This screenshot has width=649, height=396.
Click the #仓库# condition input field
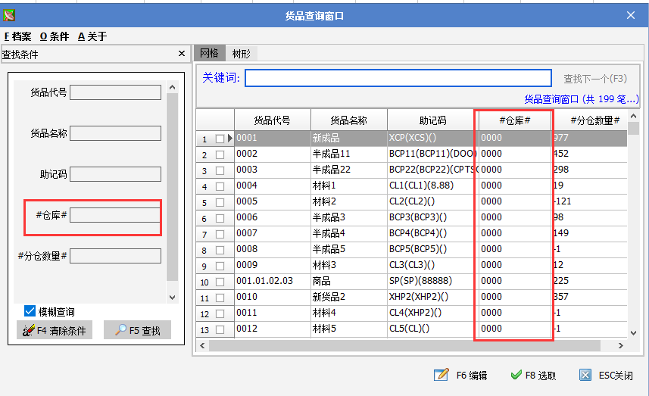pyautogui.click(x=115, y=215)
